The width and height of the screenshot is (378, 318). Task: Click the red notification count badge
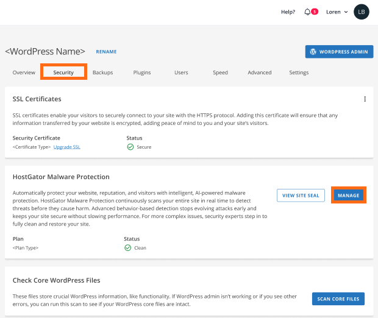315,12
